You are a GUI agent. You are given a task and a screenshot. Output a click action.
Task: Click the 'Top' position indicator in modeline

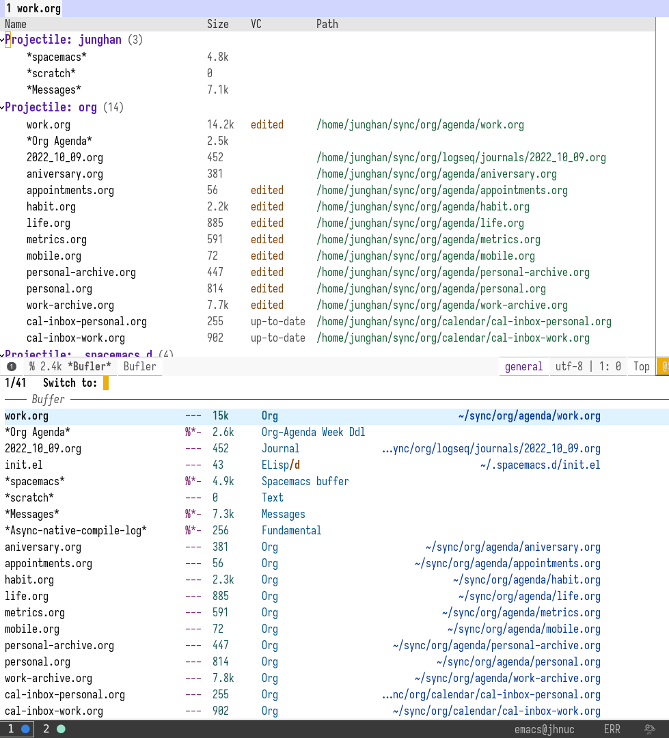[x=641, y=366]
